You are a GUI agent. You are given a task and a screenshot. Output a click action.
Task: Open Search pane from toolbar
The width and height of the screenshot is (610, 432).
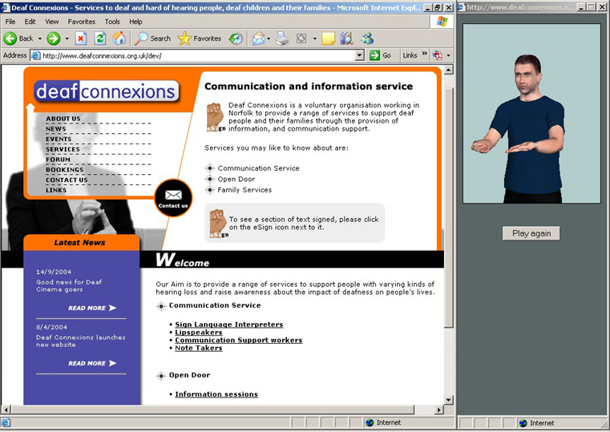(153, 38)
